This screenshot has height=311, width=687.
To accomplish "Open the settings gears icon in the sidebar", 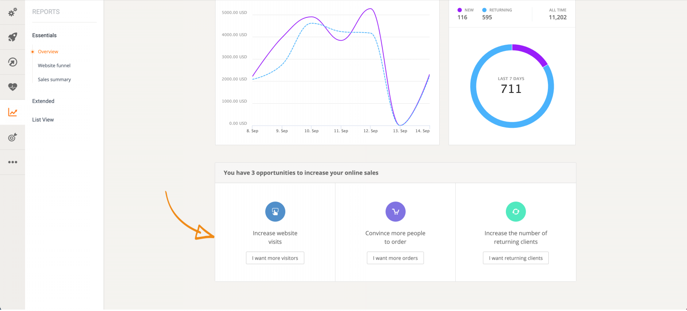I will click(x=12, y=13).
